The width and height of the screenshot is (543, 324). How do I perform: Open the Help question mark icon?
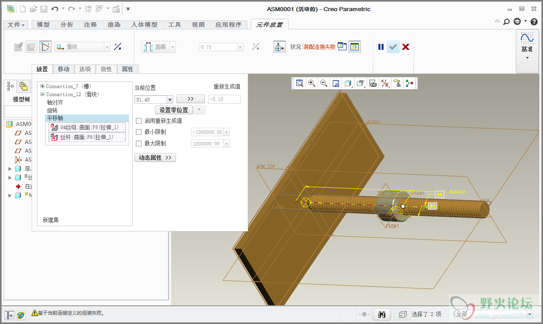(534, 21)
